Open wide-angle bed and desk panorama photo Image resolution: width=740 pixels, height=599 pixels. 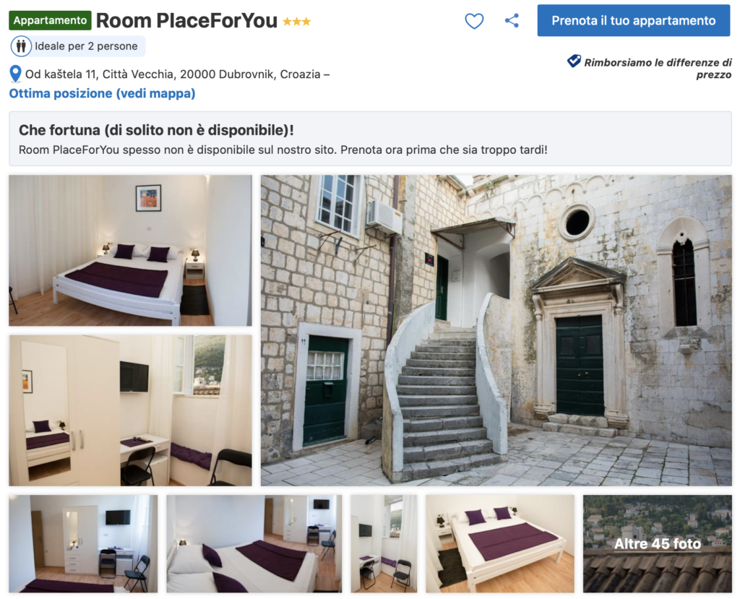click(254, 544)
